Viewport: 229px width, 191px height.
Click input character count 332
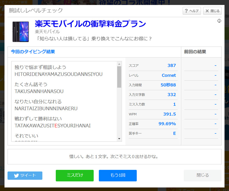pyautogui.click(x=171, y=95)
